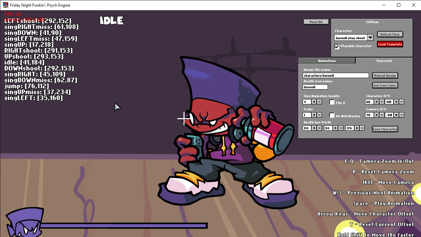
Task: Decrease Character Y value of 410
Action: tap(402, 102)
